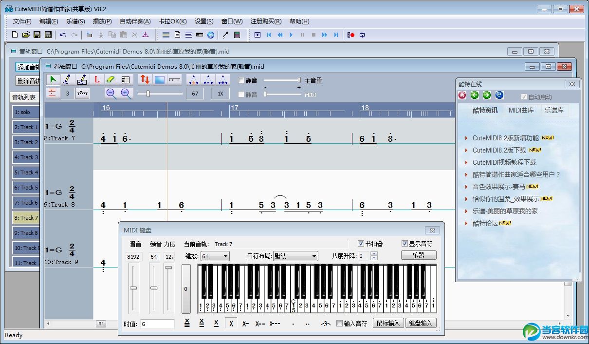Click the 乐器 button in MIDI keyboard
Image resolution: width=589 pixels, height=344 pixels.
click(418, 255)
